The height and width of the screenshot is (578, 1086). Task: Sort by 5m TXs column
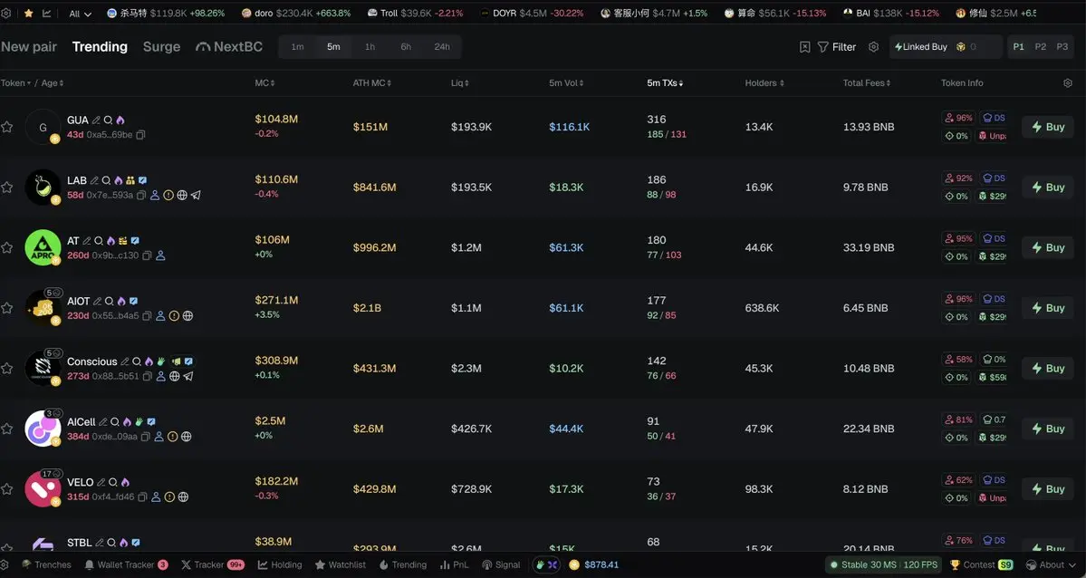[x=665, y=82]
